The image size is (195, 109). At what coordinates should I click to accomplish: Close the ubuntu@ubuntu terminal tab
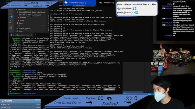[x=31, y=35]
